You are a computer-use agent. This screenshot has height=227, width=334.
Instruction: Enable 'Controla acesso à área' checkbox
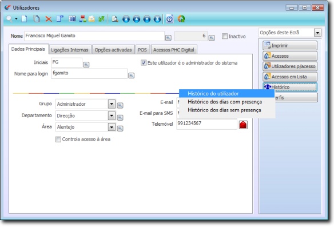click(x=58, y=140)
